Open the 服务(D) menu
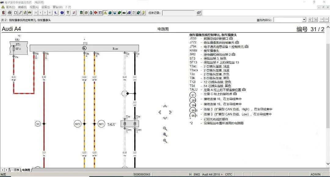Screen dimensions: 330x177 tap(10, 7)
